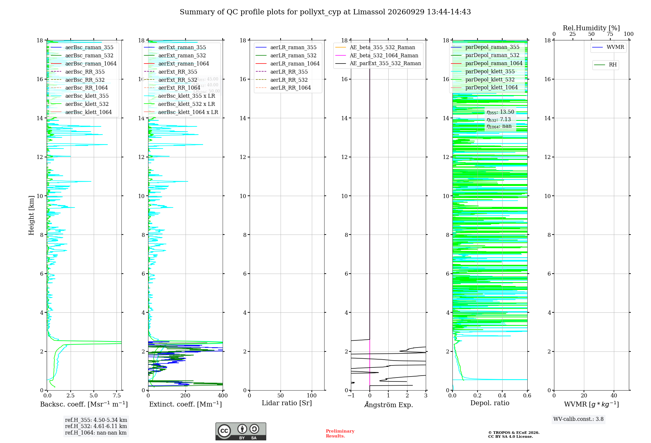
Task: Click the Height [km] y-axis label
Action: (31, 215)
